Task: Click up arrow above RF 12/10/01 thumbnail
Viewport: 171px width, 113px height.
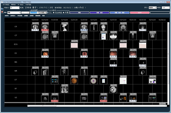Action: 63,85
